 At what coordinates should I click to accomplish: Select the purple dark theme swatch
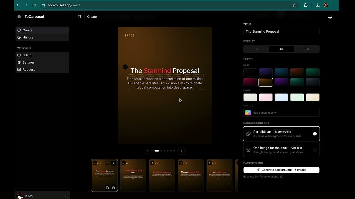[282, 82]
